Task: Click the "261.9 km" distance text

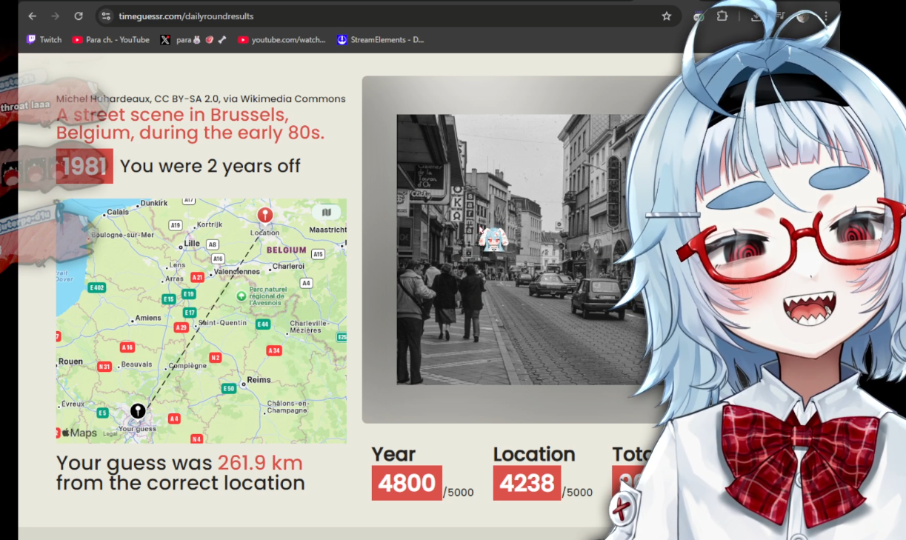Action: (260, 463)
